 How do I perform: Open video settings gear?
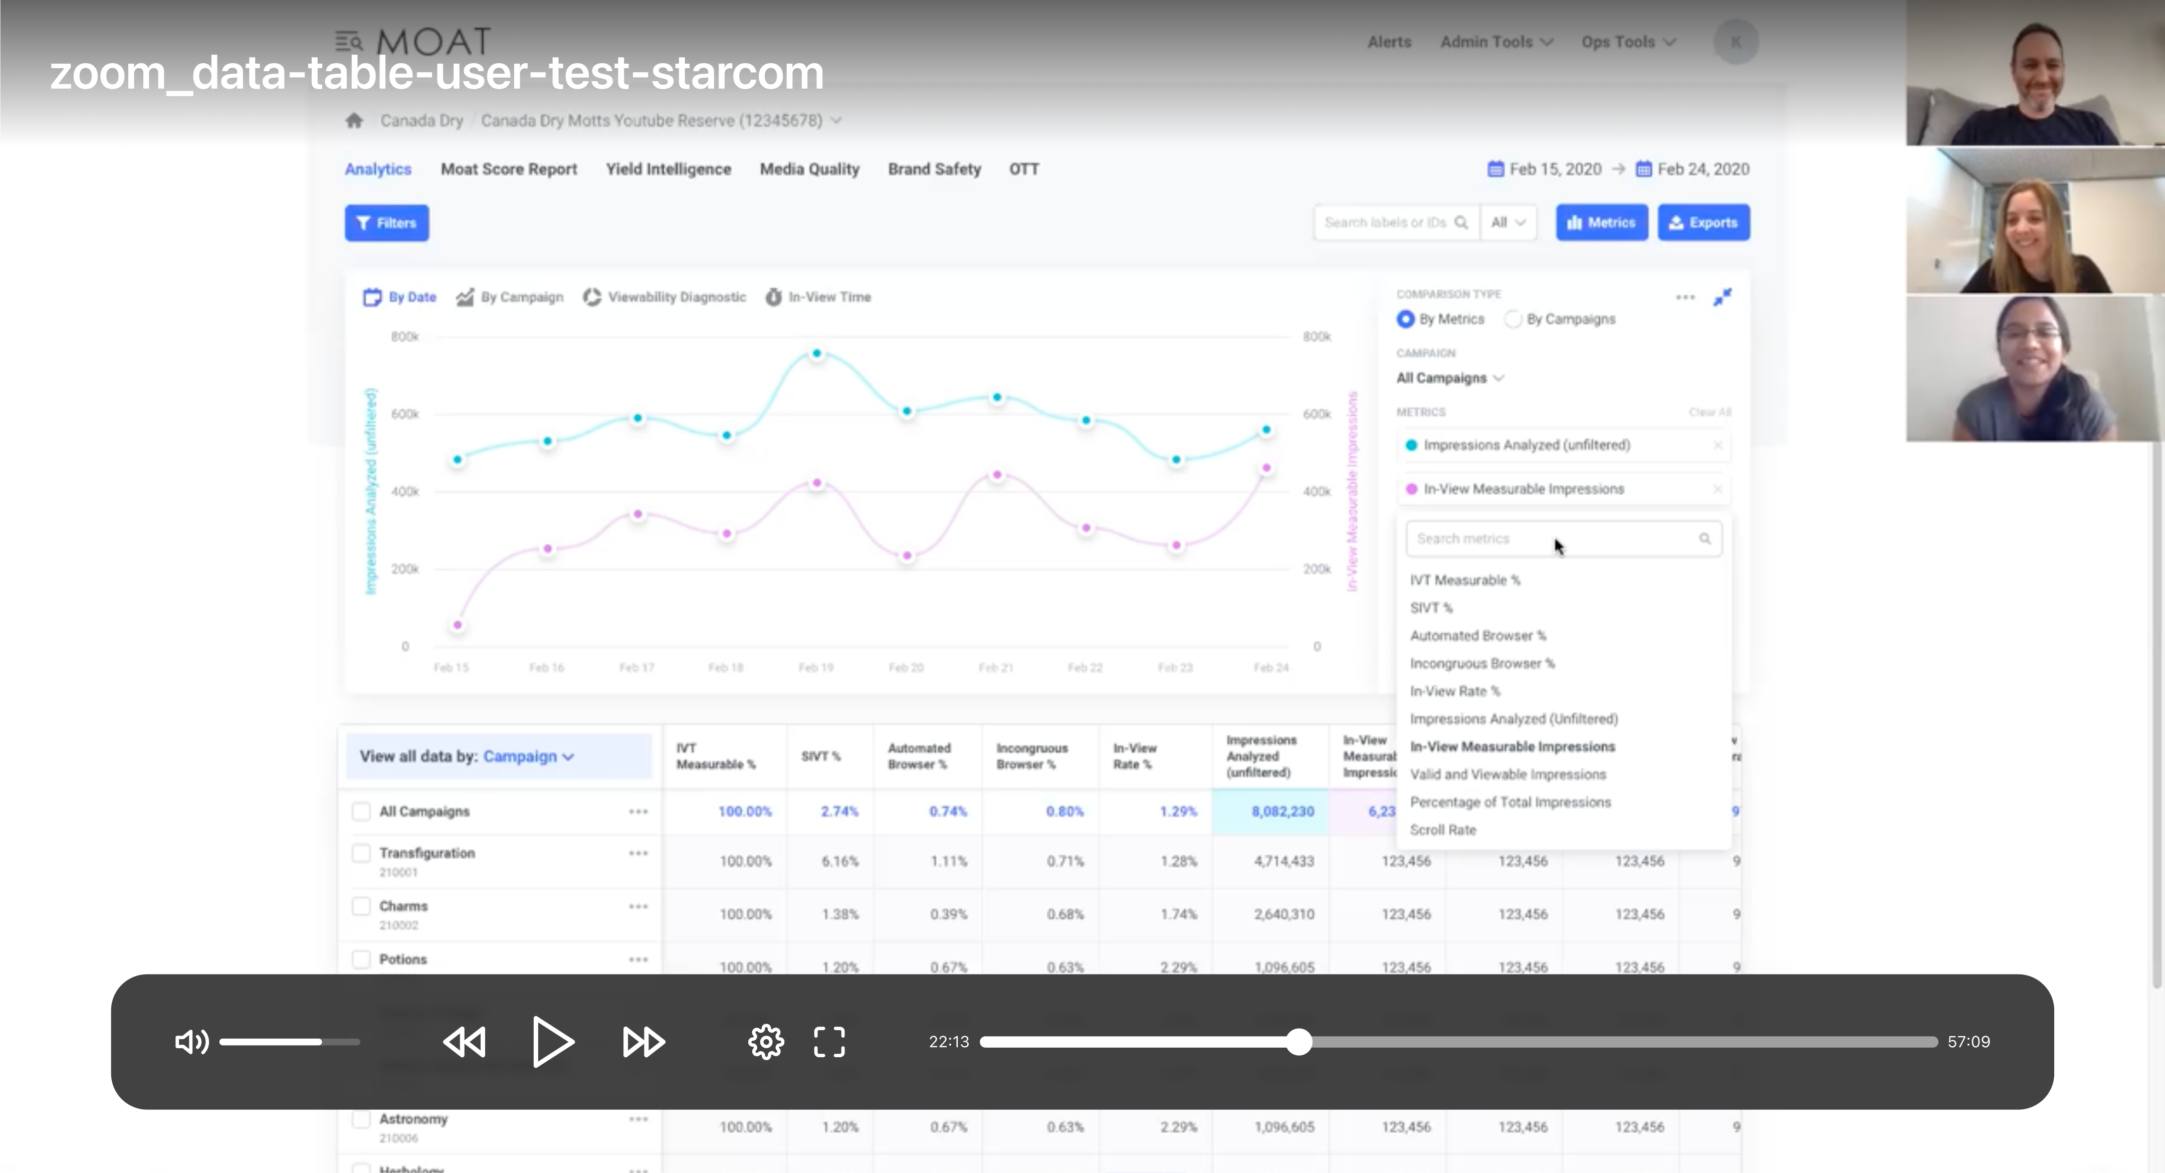point(766,1042)
